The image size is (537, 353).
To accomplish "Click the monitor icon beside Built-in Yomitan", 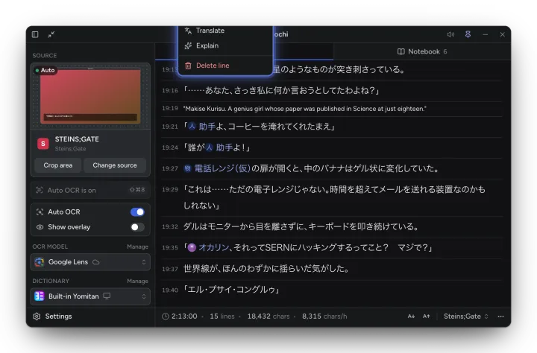I will (x=107, y=296).
